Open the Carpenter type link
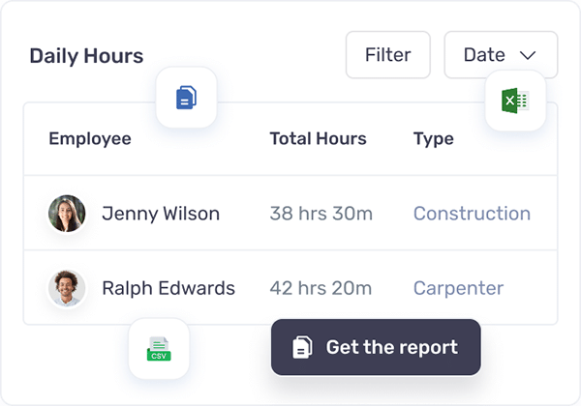This screenshot has width=581, height=406. tap(458, 288)
